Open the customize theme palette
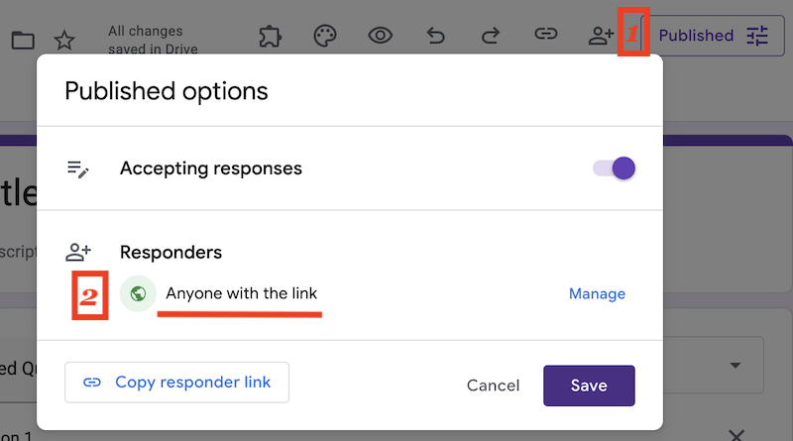793x441 pixels. (x=325, y=37)
